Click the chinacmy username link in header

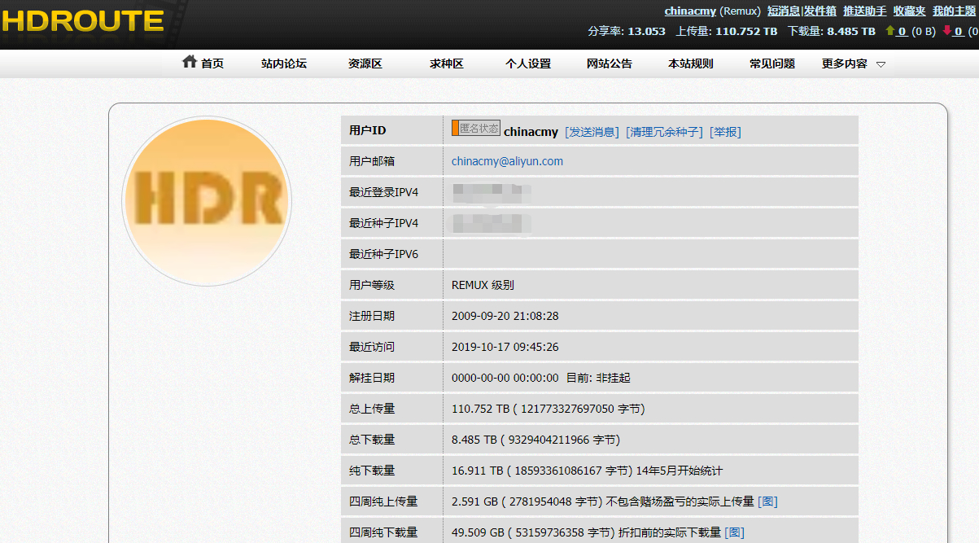coord(690,11)
